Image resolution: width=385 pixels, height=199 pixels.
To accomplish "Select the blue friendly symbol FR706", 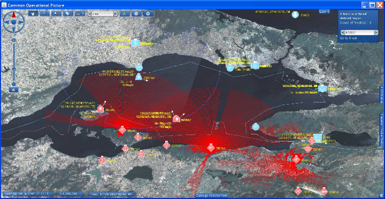I will (x=138, y=77).
